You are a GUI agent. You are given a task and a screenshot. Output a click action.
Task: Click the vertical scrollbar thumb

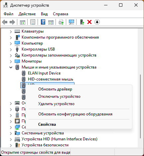[x=140, y=106]
